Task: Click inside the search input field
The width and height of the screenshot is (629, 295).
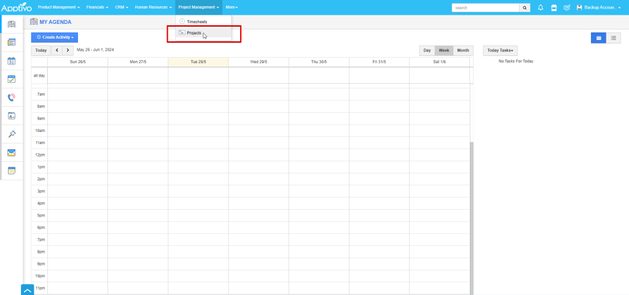Action: click(485, 7)
